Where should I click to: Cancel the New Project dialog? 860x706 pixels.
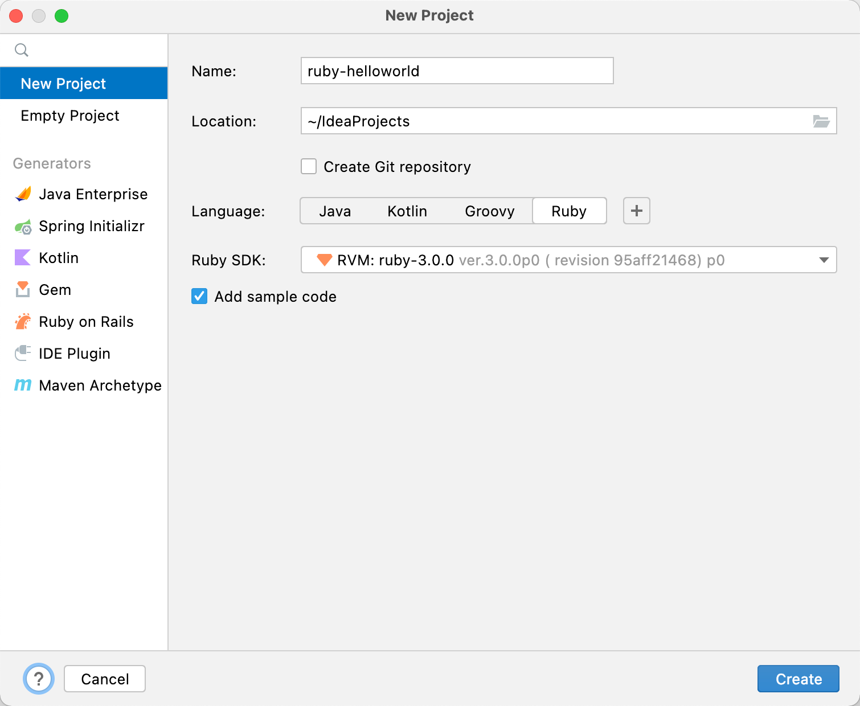pyautogui.click(x=105, y=679)
